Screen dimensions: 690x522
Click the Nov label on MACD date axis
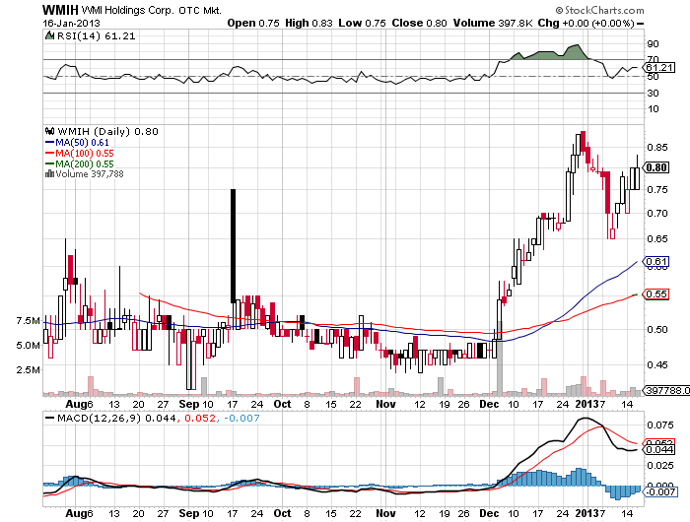click(385, 513)
